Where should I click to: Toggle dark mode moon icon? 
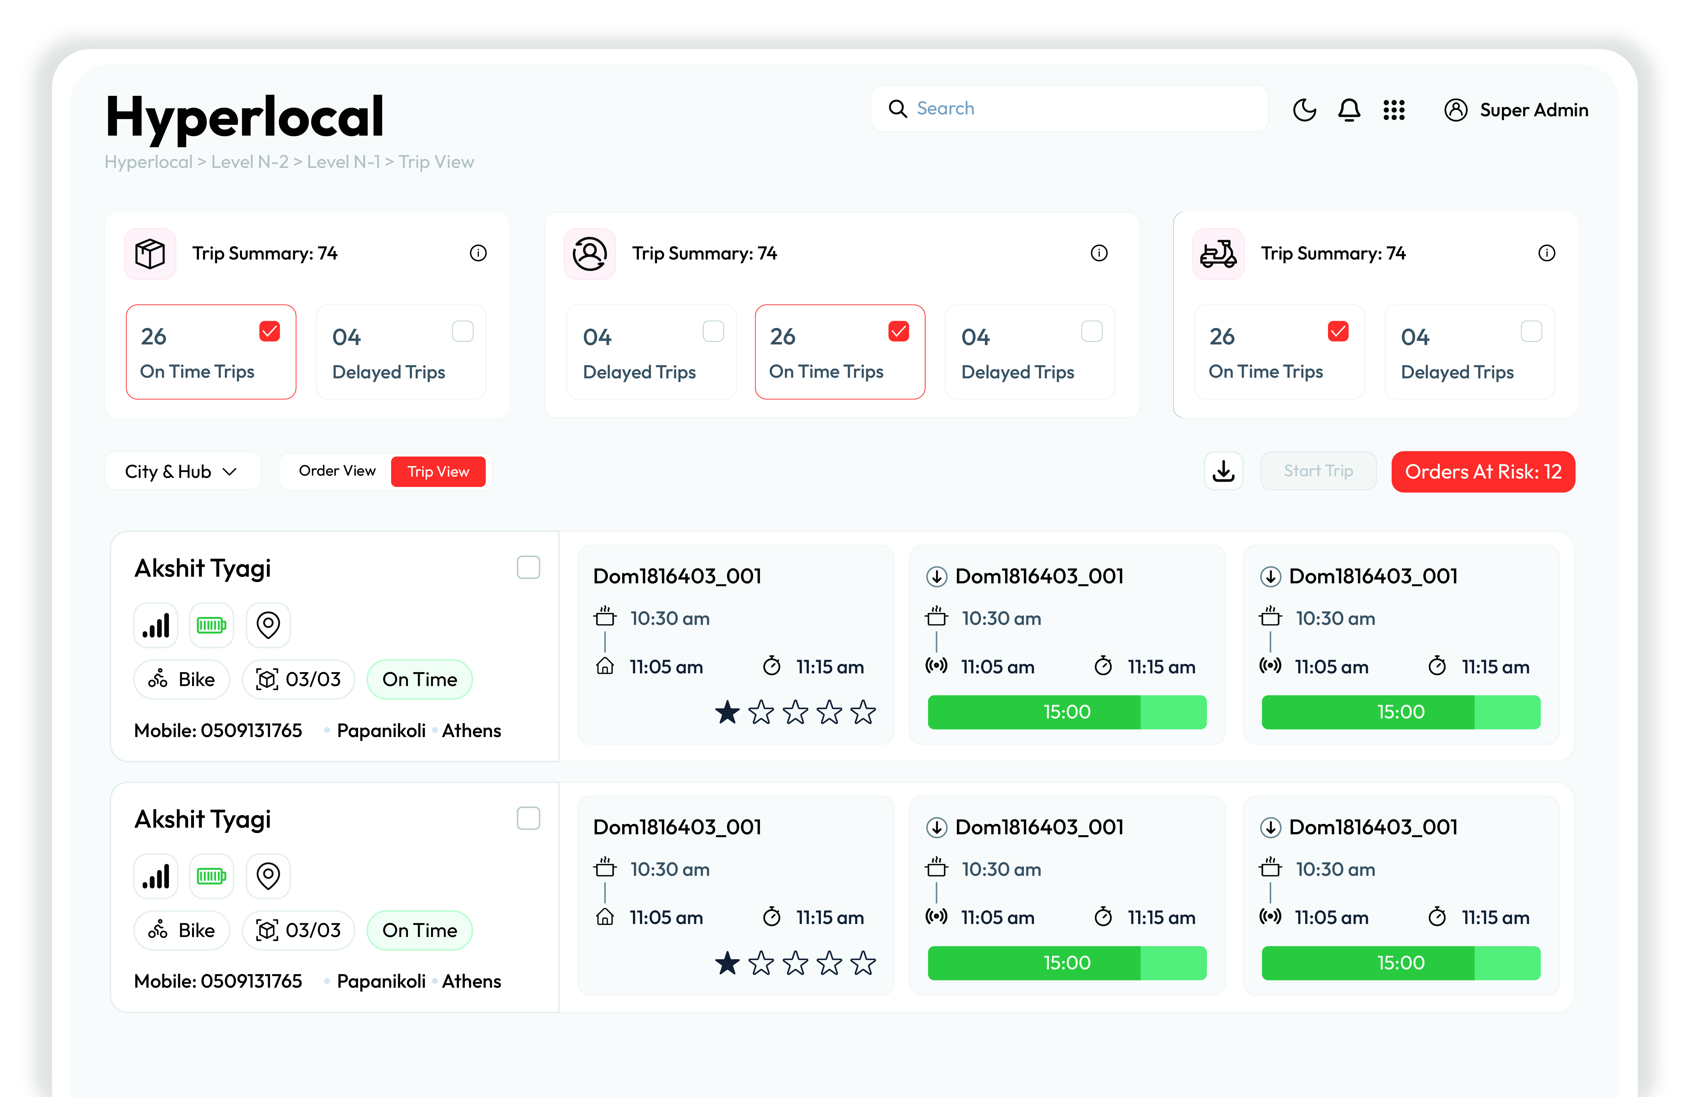coord(1304,110)
